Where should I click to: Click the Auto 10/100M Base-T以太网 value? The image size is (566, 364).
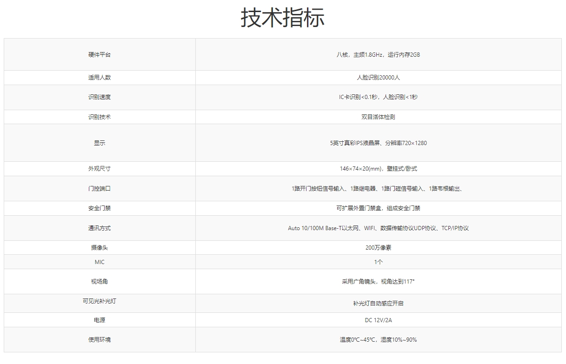pyautogui.click(x=378, y=228)
